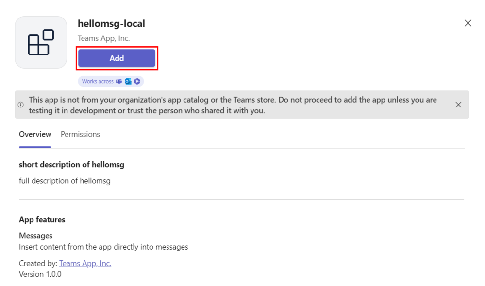Click the Teams icon in Works across badge

coord(119,82)
